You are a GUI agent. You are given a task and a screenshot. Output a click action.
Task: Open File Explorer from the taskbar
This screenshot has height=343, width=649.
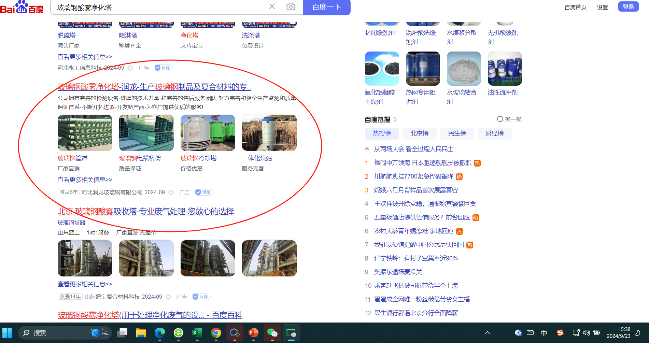(141, 333)
